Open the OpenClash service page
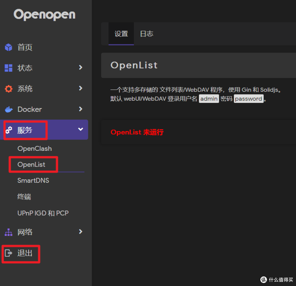The width and height of the screenshot is (296, 286). coord(35,148)
